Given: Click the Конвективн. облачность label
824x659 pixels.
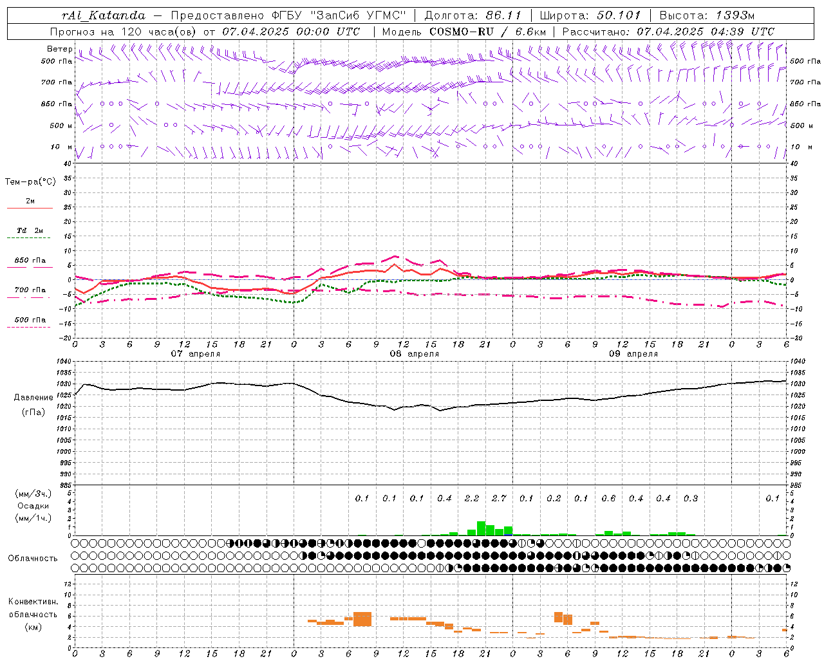Looking at the screenshot, I should click(x=33, y=608).
